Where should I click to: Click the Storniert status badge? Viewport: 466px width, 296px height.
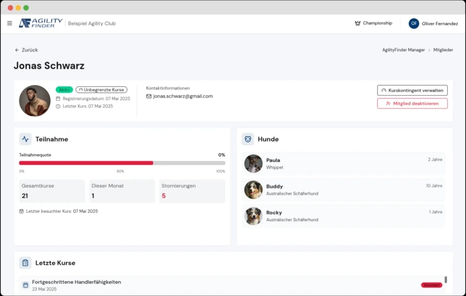pos(431,285)
